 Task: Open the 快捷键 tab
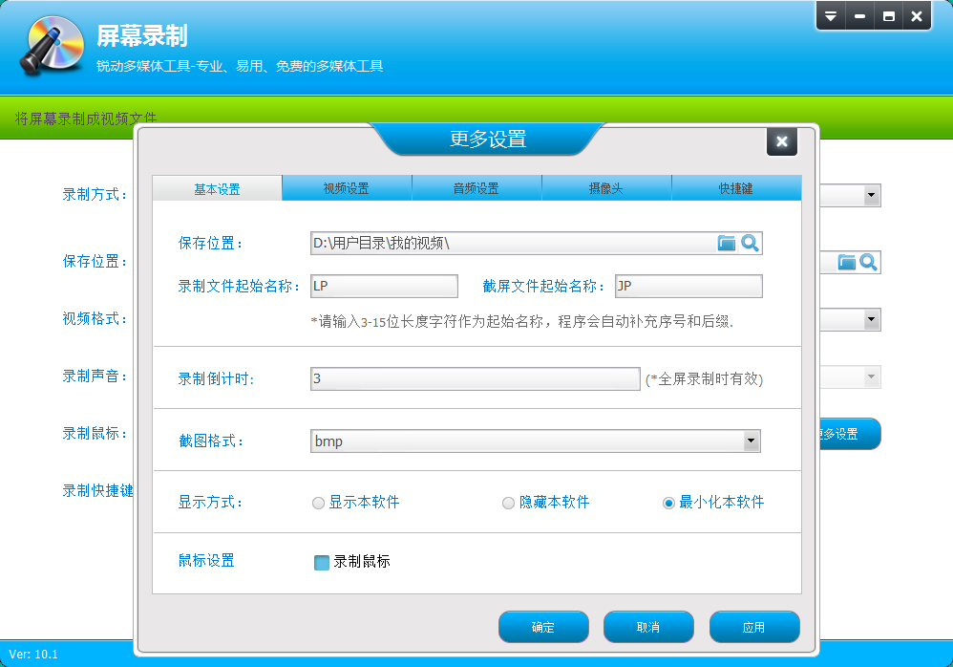click(x=736, y=188)
